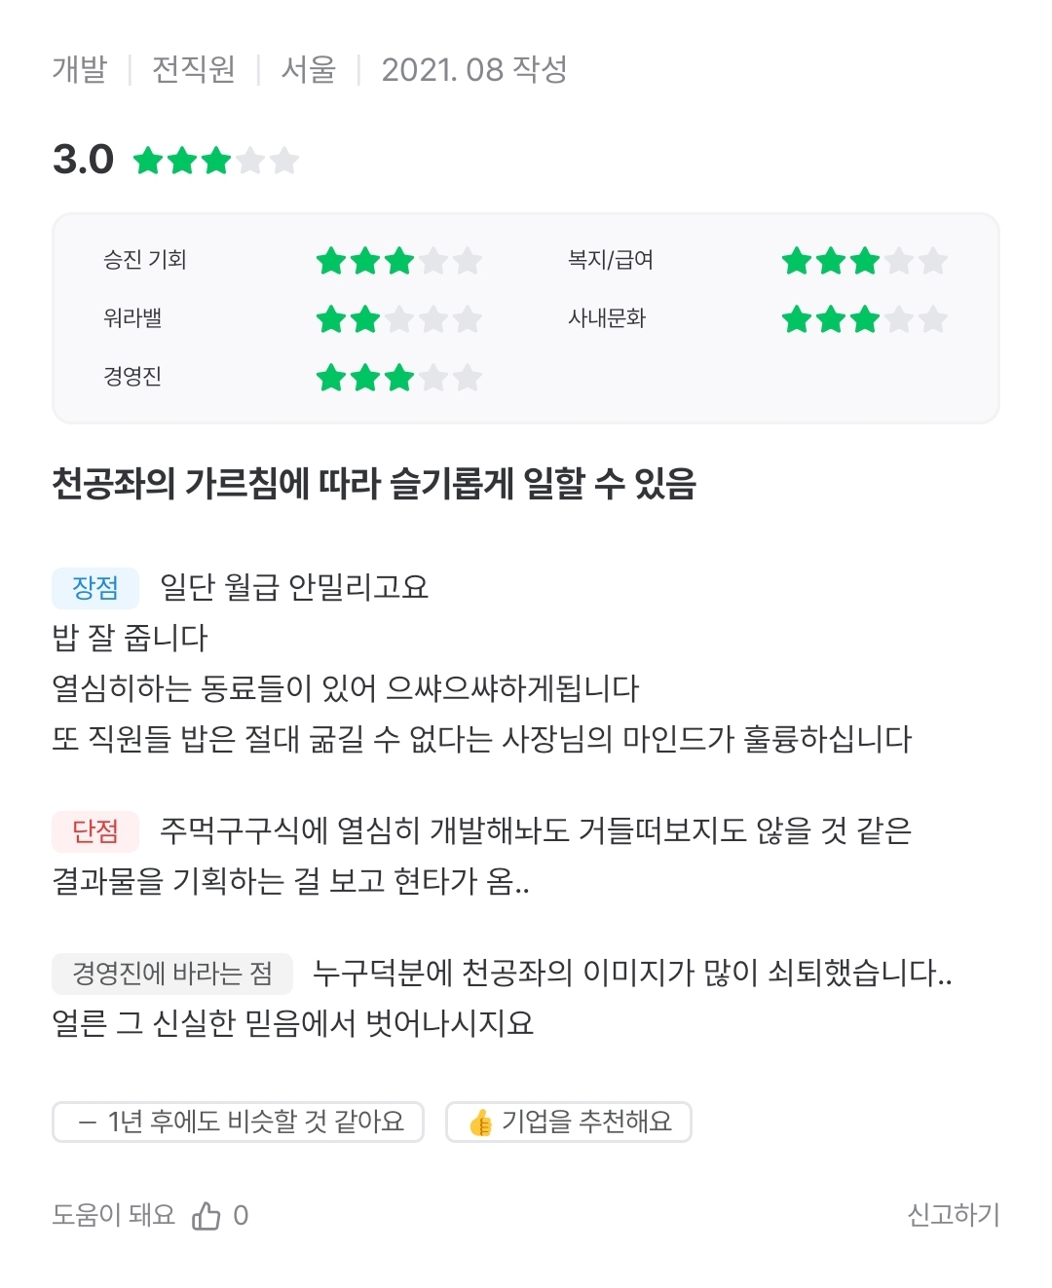Select the 사내문화 star rating
This screenshot has width=1052, height=1288.
[x=864, y=319]
